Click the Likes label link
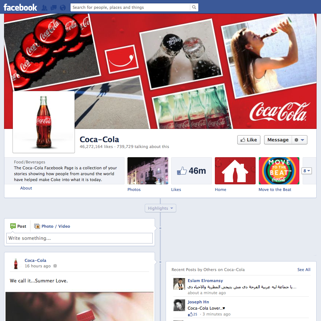 tap(176, 190)
